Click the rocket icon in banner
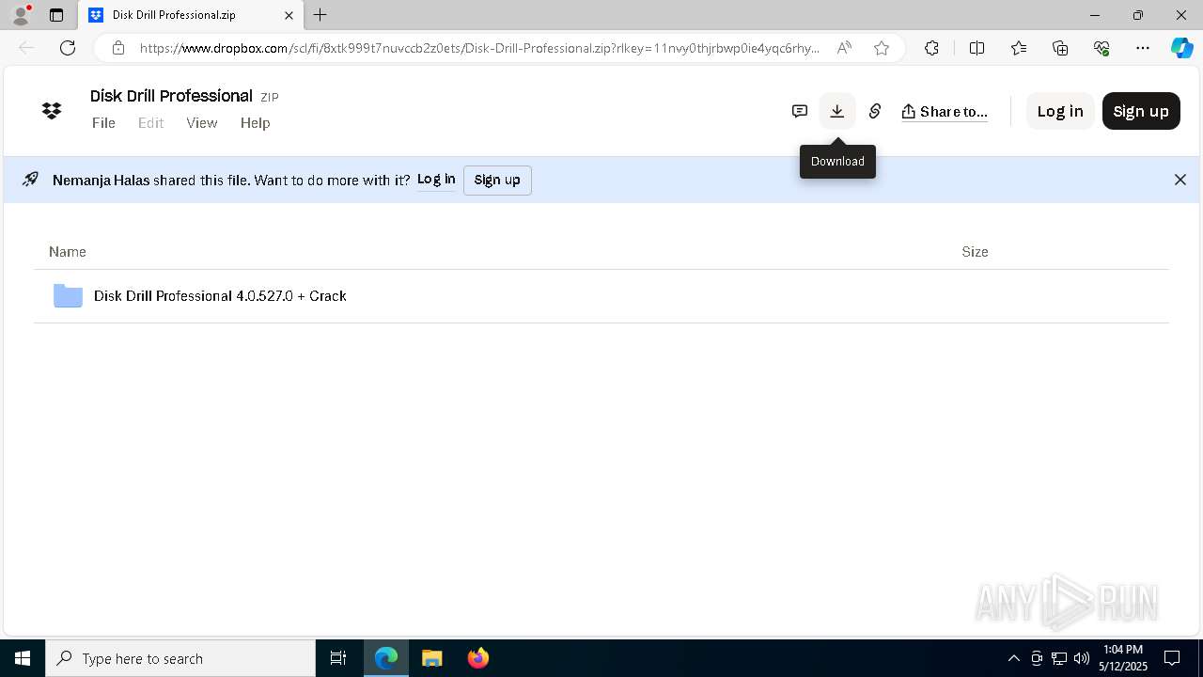The height and width of the screenshot is (677, 1203). tap(30, 180)
